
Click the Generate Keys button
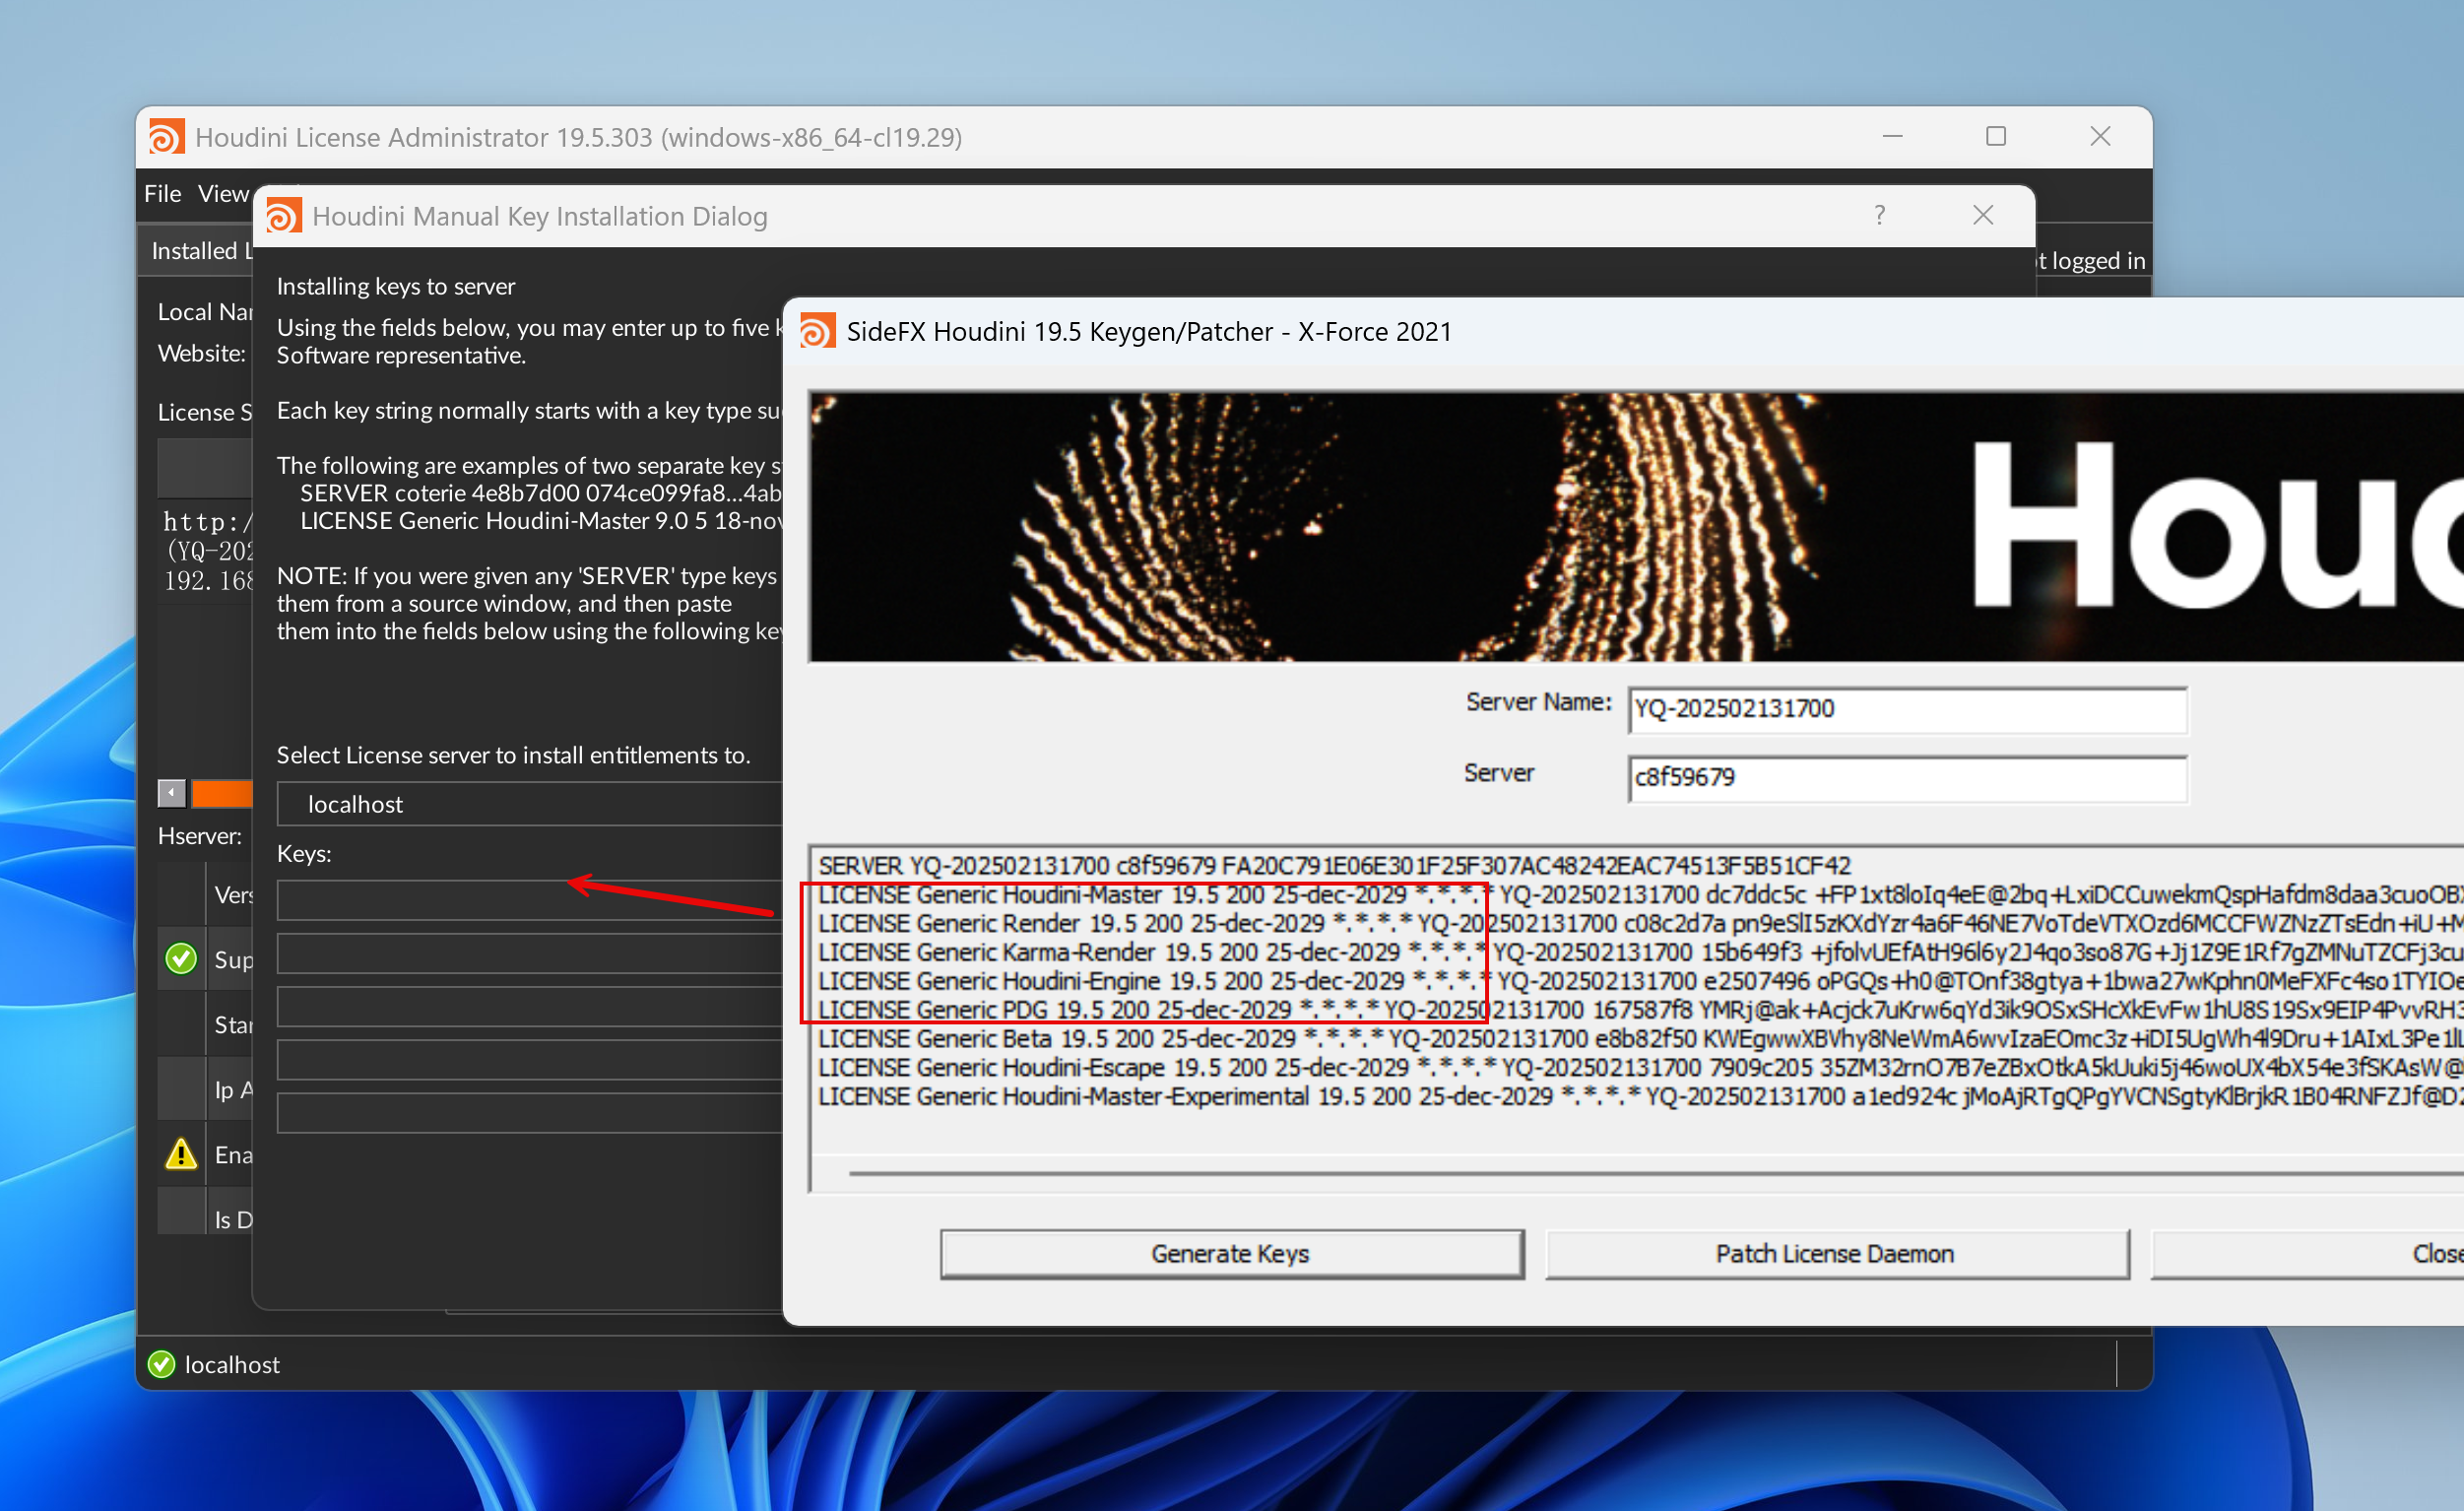(1230, 1253)
